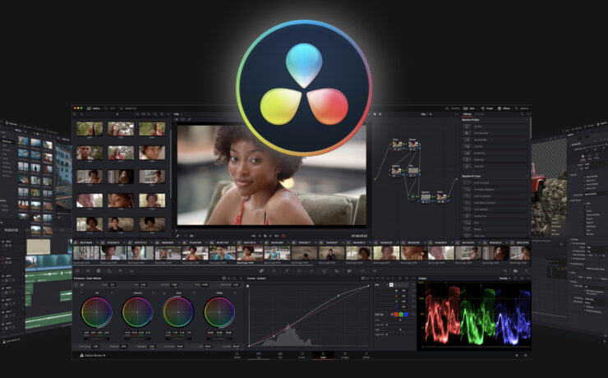This screenshot has width=608, height=378.
Task: Switch to the Deliver page tab
Action: (x=366, y=355)
